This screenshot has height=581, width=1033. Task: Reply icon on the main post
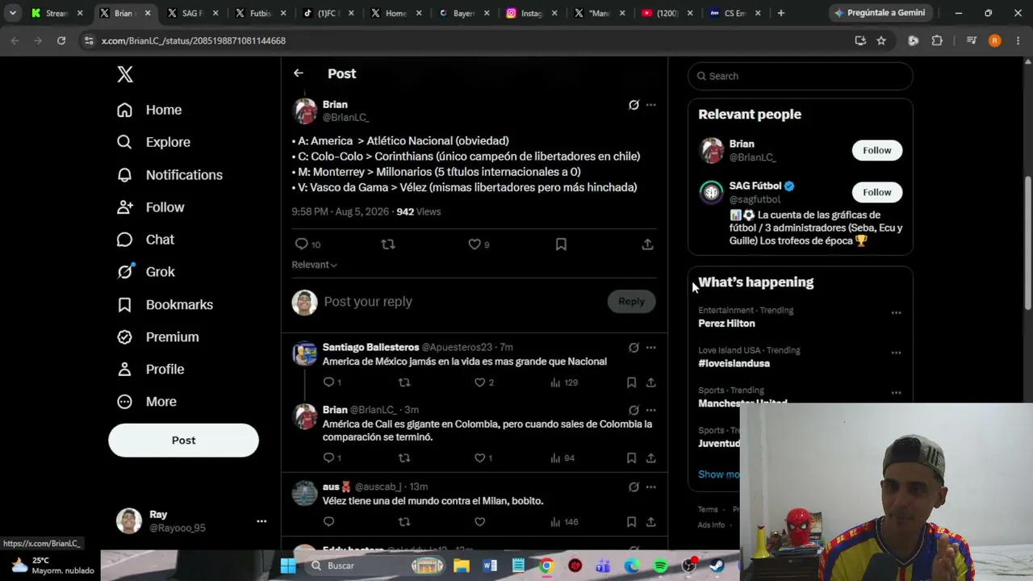(302, 245)
